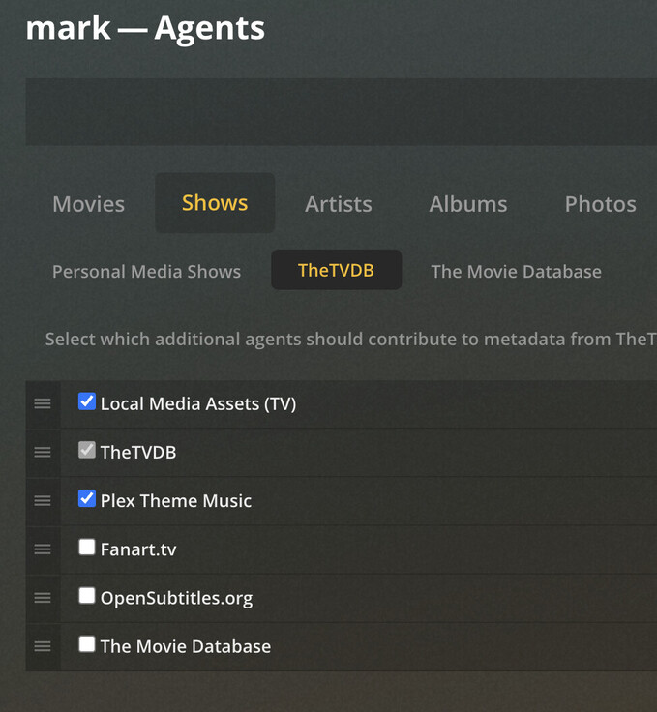
Task: Go to the Albums tab
Action: point(468,204)
